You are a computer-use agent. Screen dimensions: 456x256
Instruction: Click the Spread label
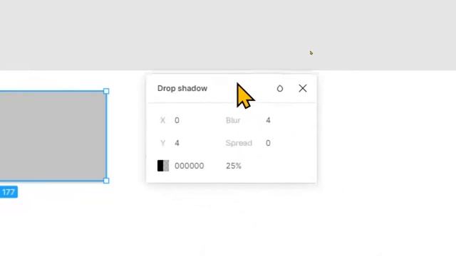coord(239,143)
